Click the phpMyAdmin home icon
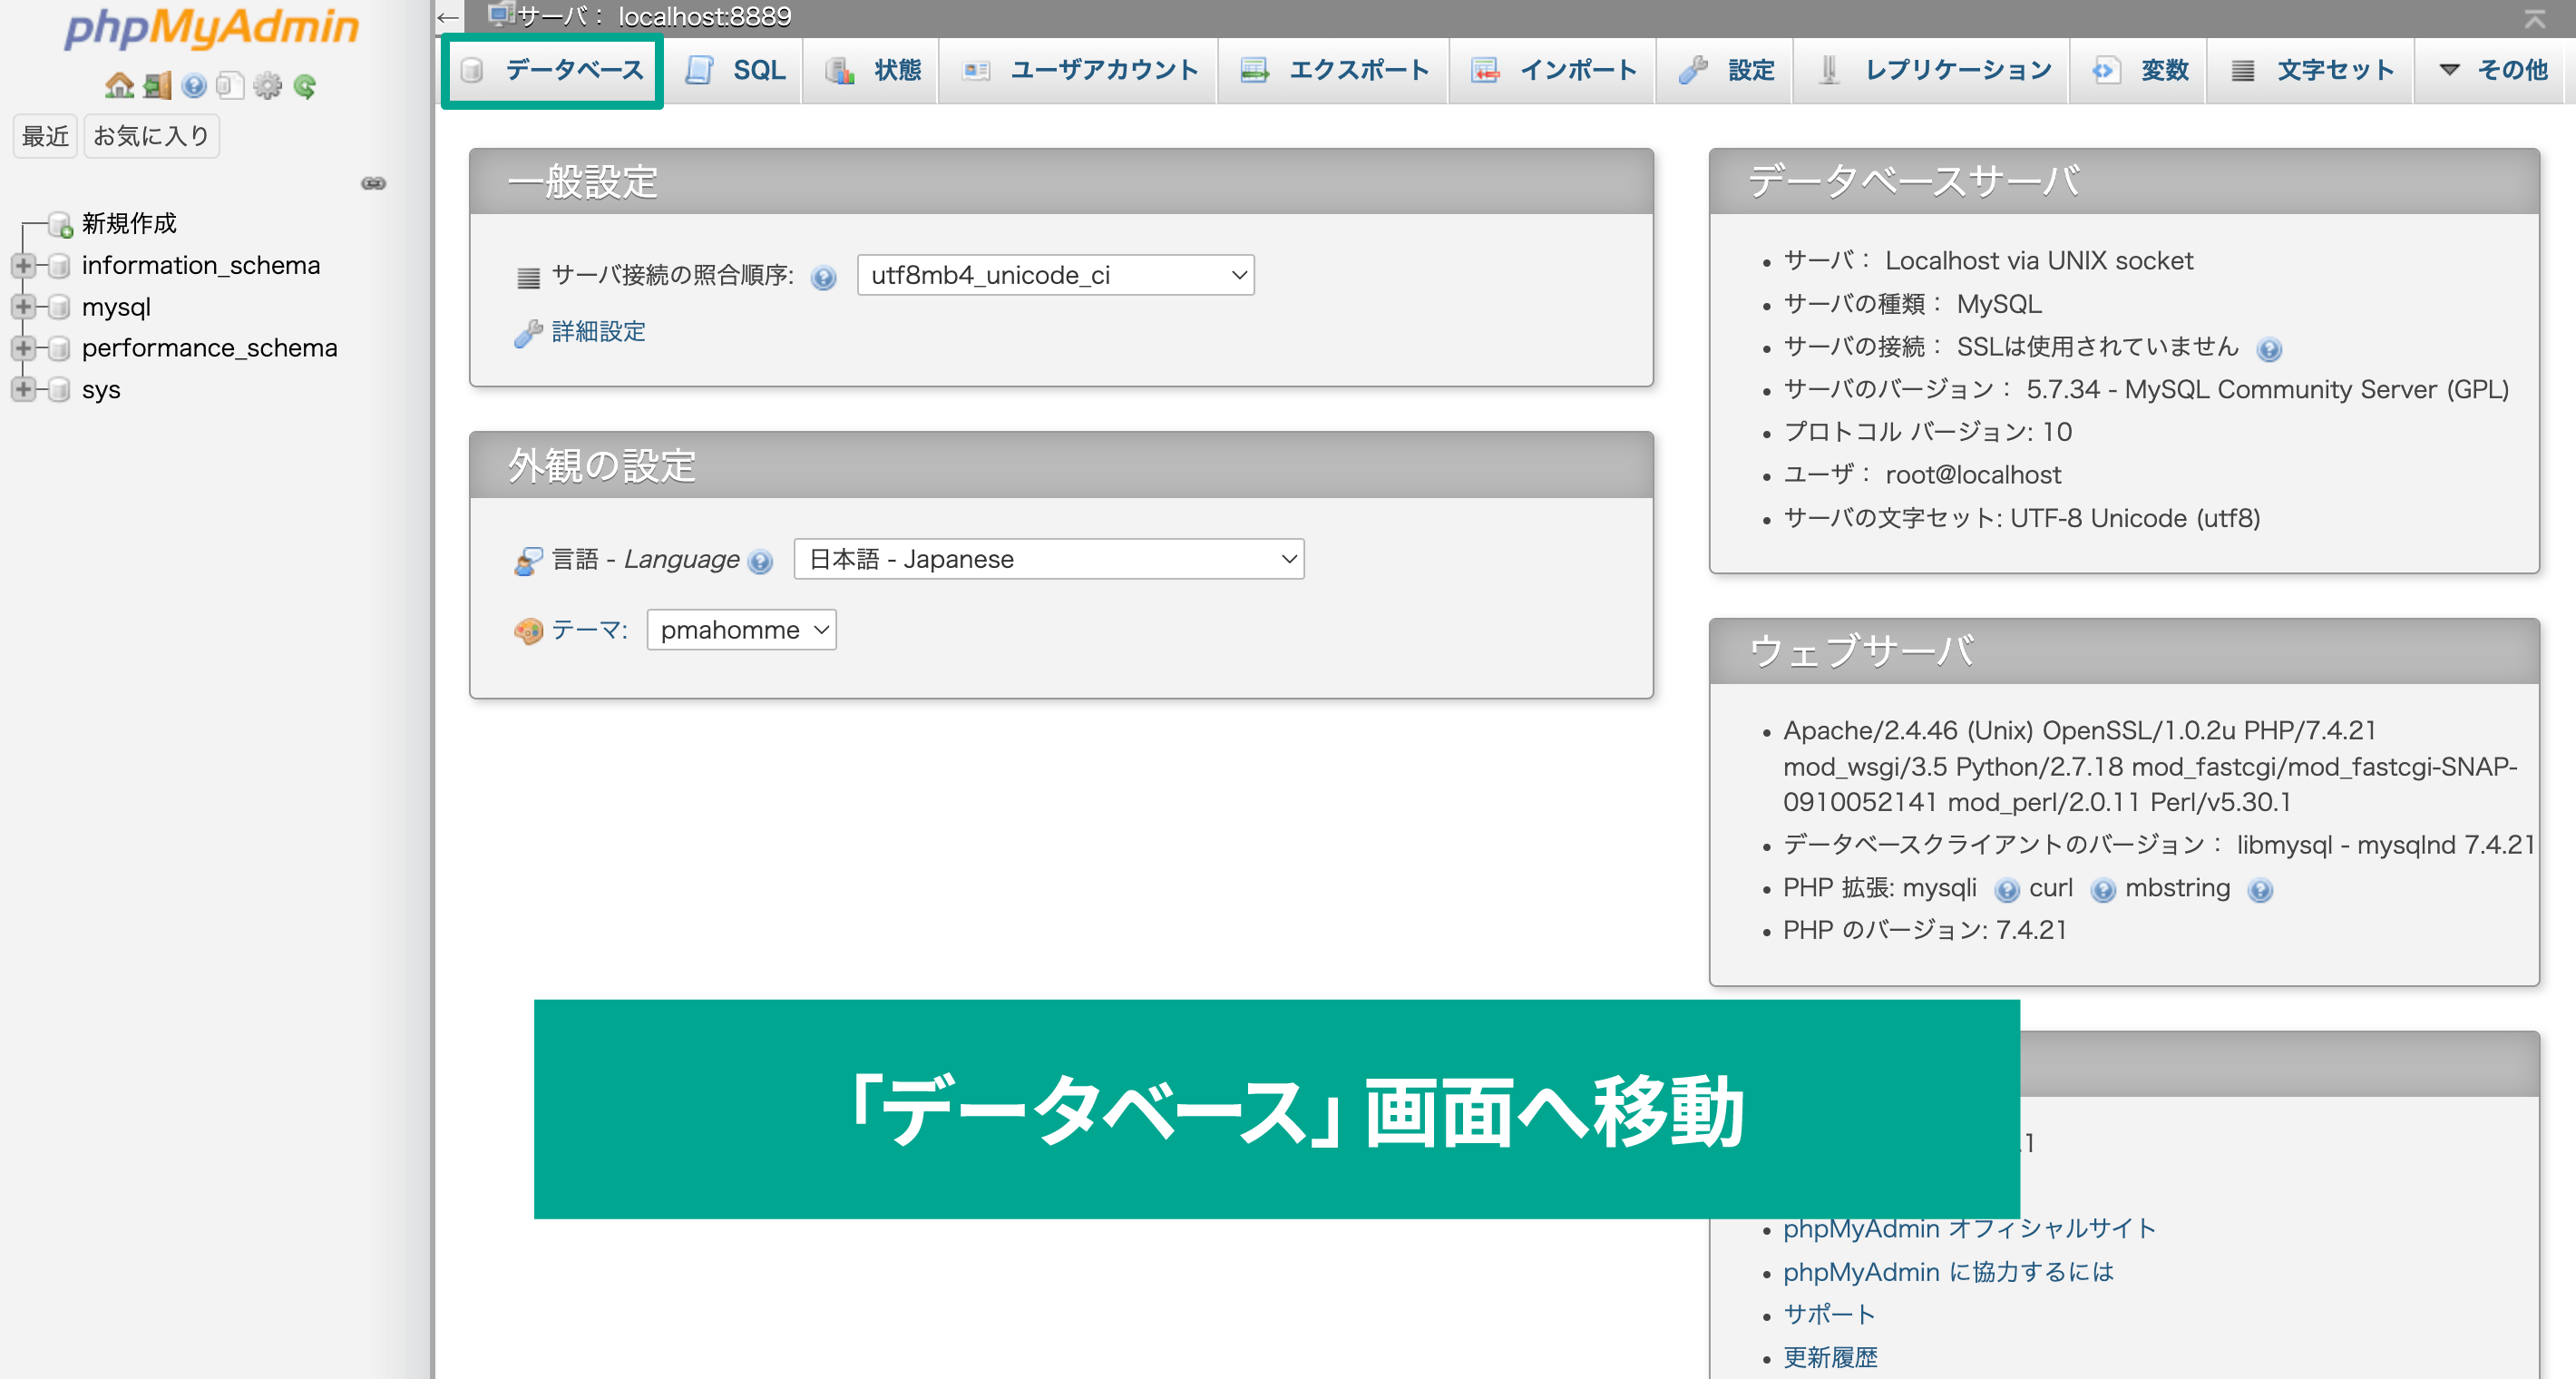The image size is (2576, 1379). 119,87
